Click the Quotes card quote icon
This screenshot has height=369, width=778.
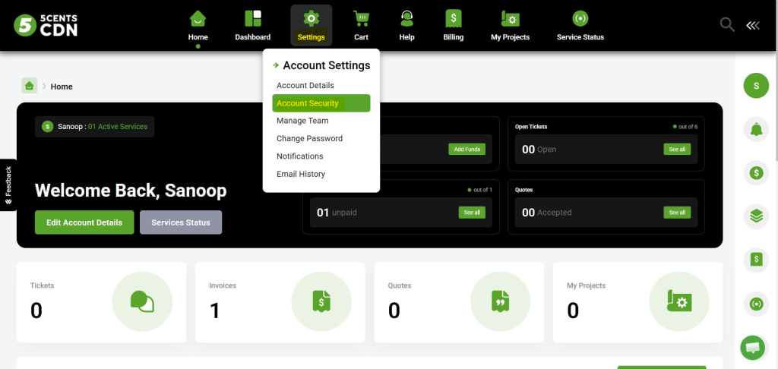pyautogui.click(x=500, y=301)
